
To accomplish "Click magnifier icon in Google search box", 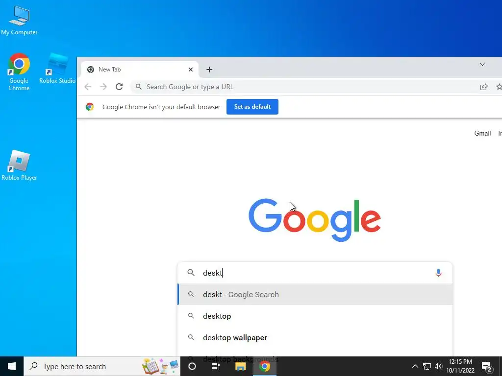I will (191, 273).
